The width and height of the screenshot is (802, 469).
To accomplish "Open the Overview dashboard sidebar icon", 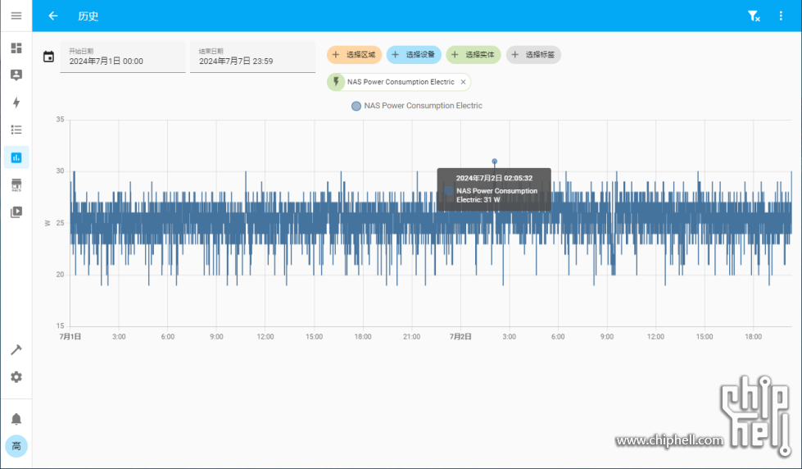I will click(16, 48).
